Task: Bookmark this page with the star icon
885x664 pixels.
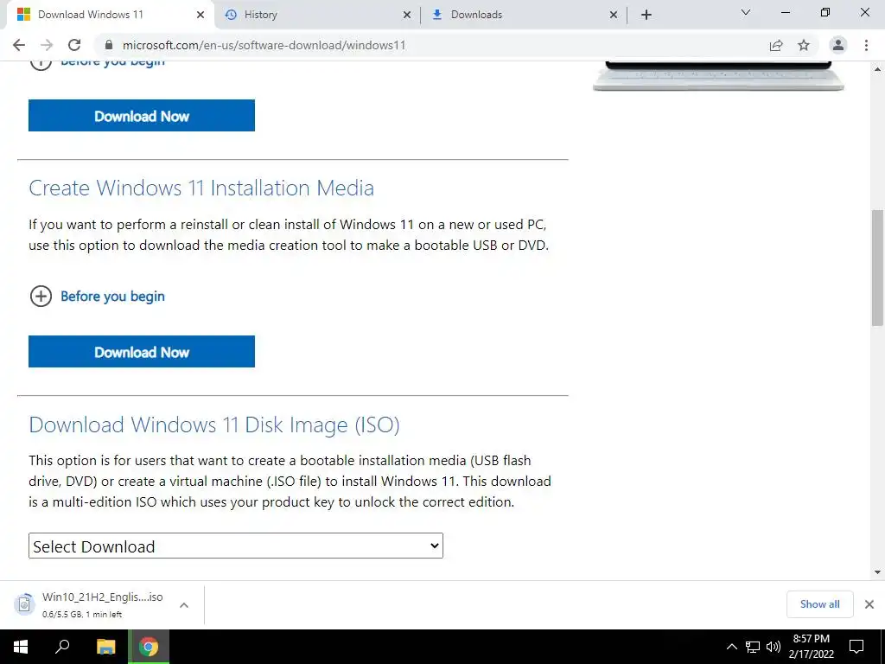Action: click(804, 45)
